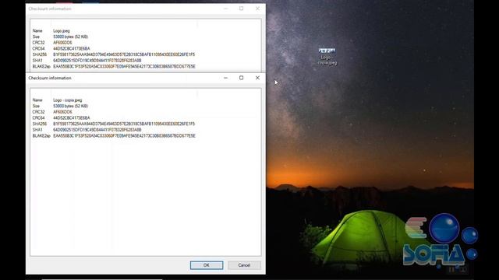Select the SHA1 hash in the Logo - copia.jpeg window
Screen dimensions: 499x280
[x=97, y=130]
